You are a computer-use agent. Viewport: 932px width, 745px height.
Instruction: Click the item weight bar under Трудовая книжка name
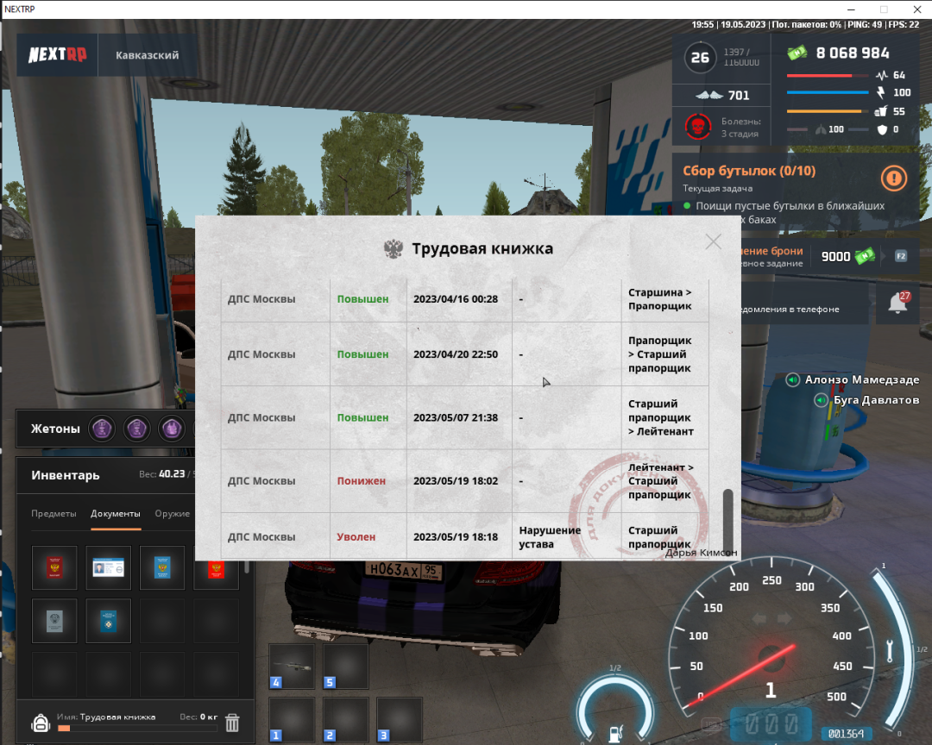click(x=137, y=728)
